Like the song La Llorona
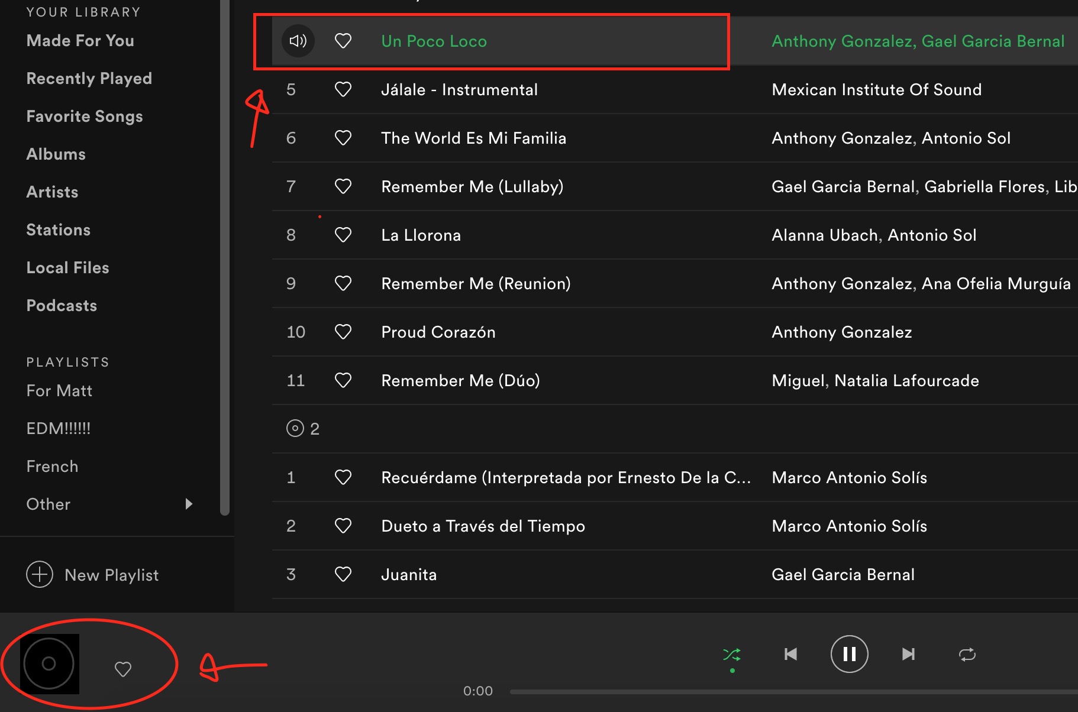Image resolution: width=1078 pixels, height=712 pixels. (x=343, y=235)
